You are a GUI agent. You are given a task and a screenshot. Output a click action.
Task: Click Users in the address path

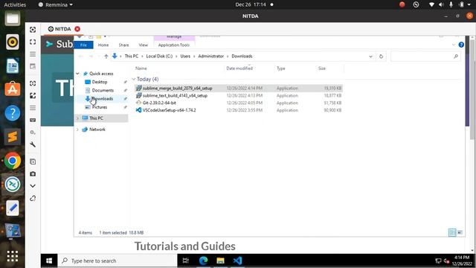click(x=185, y=57)
